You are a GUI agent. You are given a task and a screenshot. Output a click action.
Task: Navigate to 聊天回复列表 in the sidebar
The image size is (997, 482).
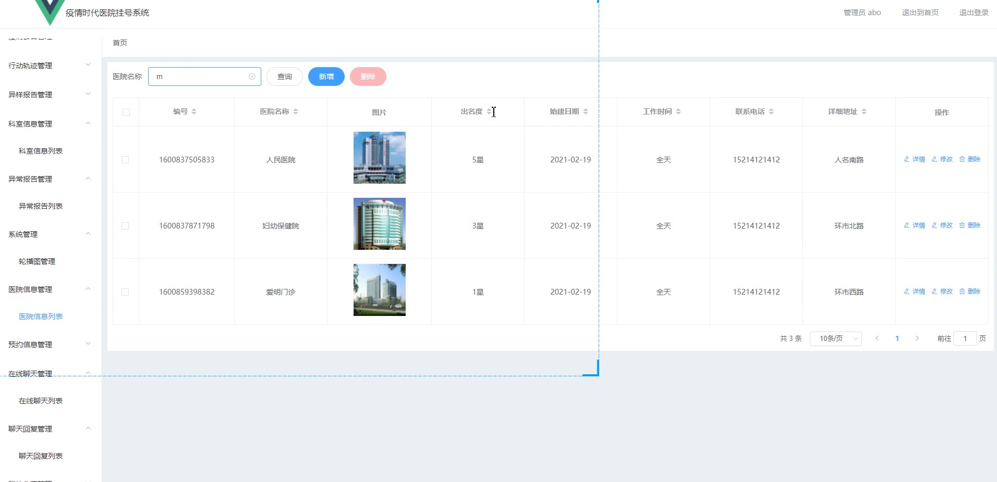(x=41, y=456)
